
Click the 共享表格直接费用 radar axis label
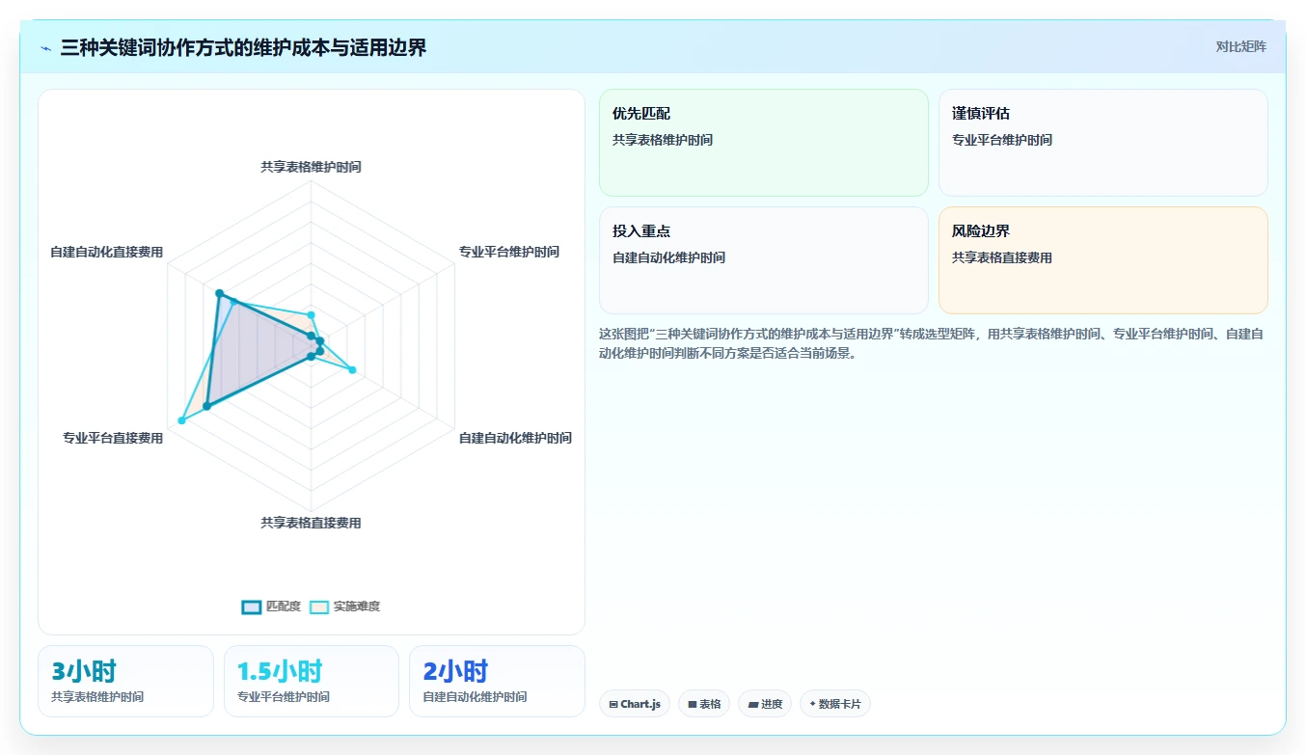pos(311,523)
